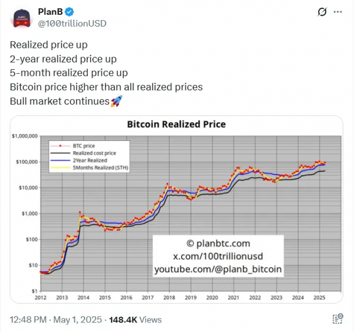Screen dimensions: 354x332
Task: Click the black Realized cost price legend line
Action: click(60, 153)
